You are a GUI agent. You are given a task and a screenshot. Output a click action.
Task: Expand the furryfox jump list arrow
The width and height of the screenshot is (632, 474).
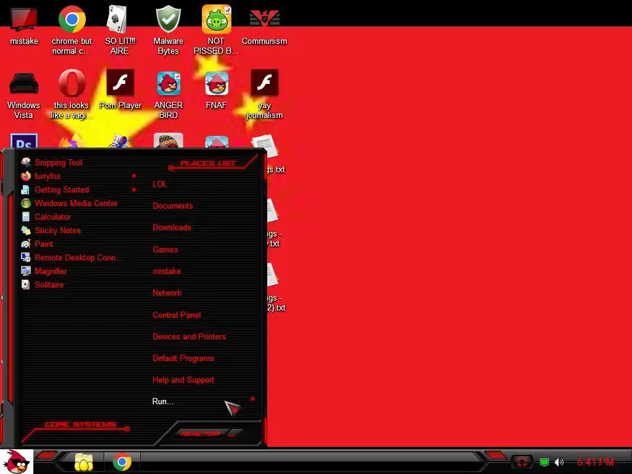coord(134,176)
